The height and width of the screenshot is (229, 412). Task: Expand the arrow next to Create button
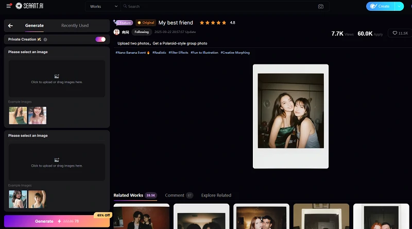pyautogui.click(x=399, y=6)
